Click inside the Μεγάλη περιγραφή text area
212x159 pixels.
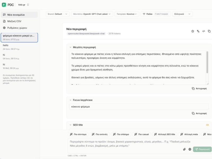pos(138,68)
